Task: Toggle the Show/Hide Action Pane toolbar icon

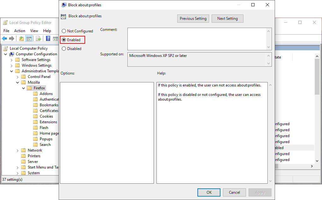Action: click(x=56, y=38)
